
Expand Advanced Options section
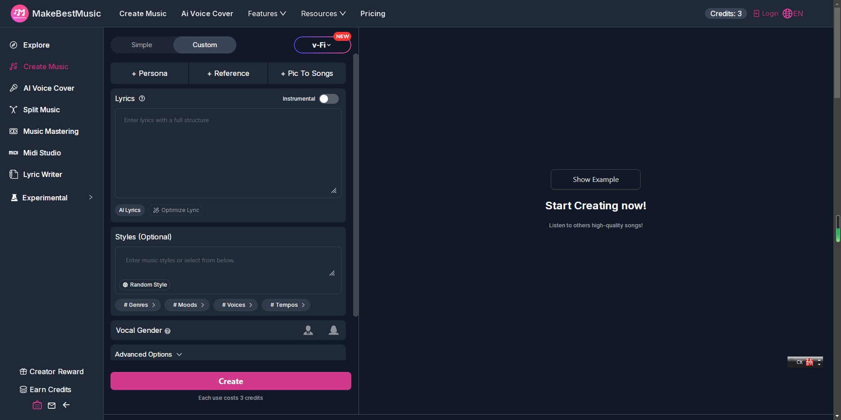tap(148, 354)
